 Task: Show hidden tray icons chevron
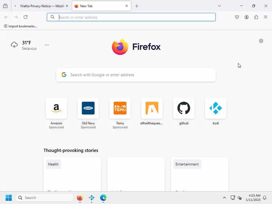click(224, 198)
